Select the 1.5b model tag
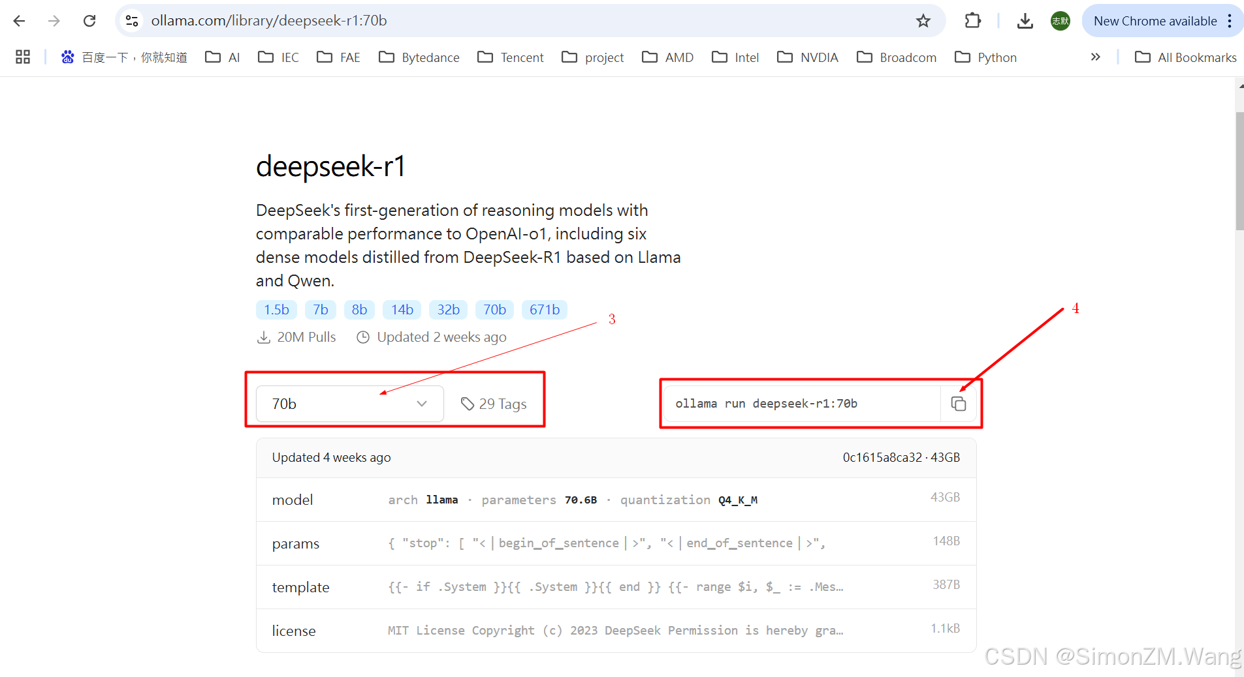The height and width of the screenshot is (677, 1244). coord(276,310)
